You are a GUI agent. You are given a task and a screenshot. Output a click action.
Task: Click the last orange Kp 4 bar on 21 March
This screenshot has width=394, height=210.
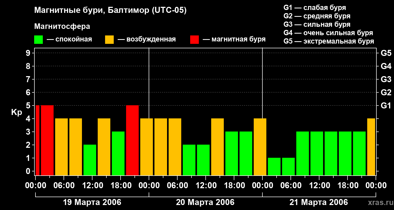[371, 147]
